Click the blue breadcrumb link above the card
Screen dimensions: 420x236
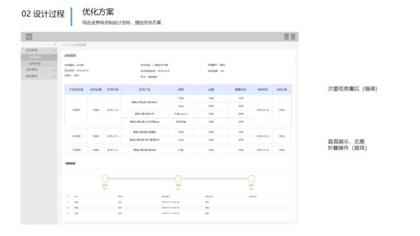[80, 45]
